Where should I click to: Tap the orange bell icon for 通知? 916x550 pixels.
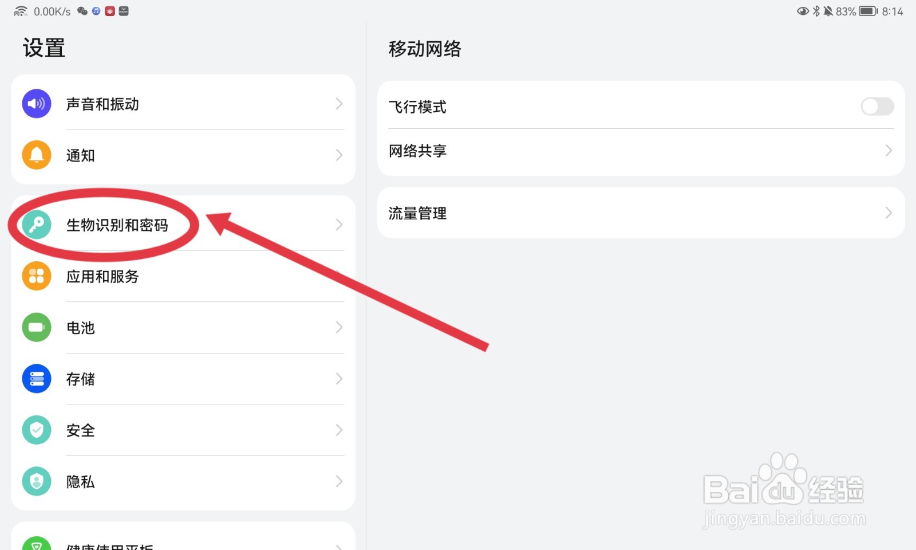pos(37,155)
